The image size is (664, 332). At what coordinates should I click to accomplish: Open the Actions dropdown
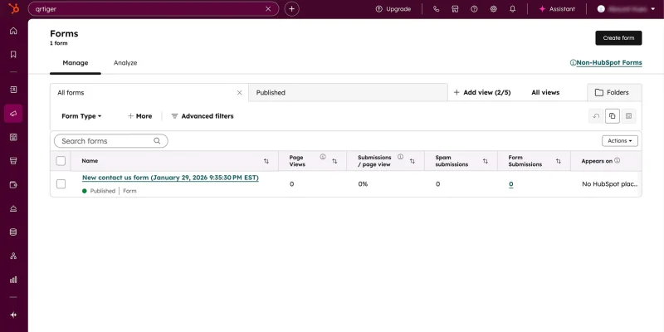click(x=619, y=141)
